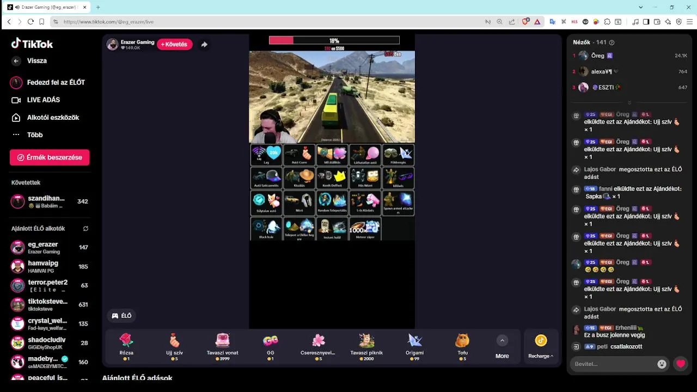Open zoom magnifier in address bar
Viewport: 697px width, 392px height.
click(x=500, y=22)
